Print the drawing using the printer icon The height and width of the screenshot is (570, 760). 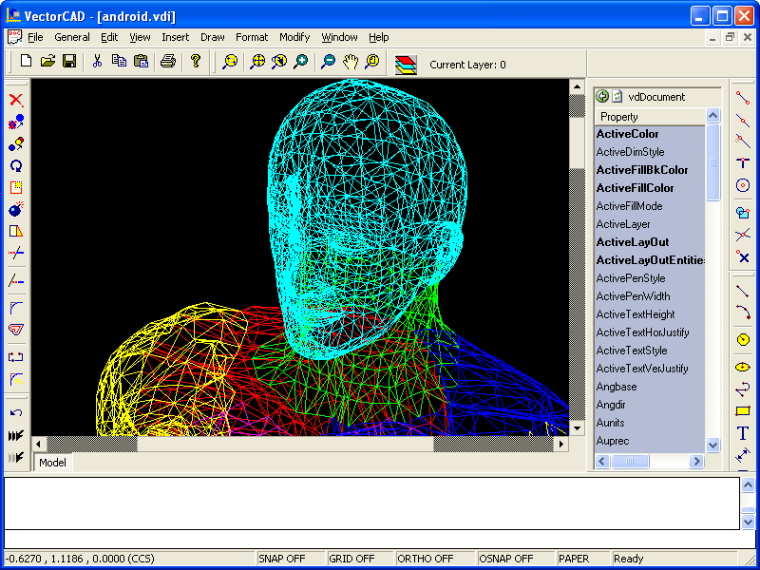pos(168,61)
